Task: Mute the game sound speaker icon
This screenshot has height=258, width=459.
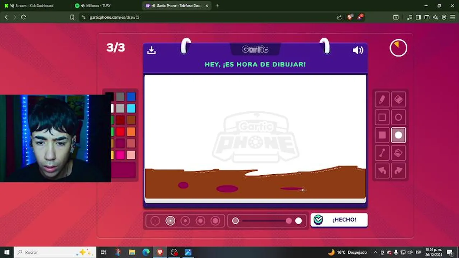Action: pos(358,50)
